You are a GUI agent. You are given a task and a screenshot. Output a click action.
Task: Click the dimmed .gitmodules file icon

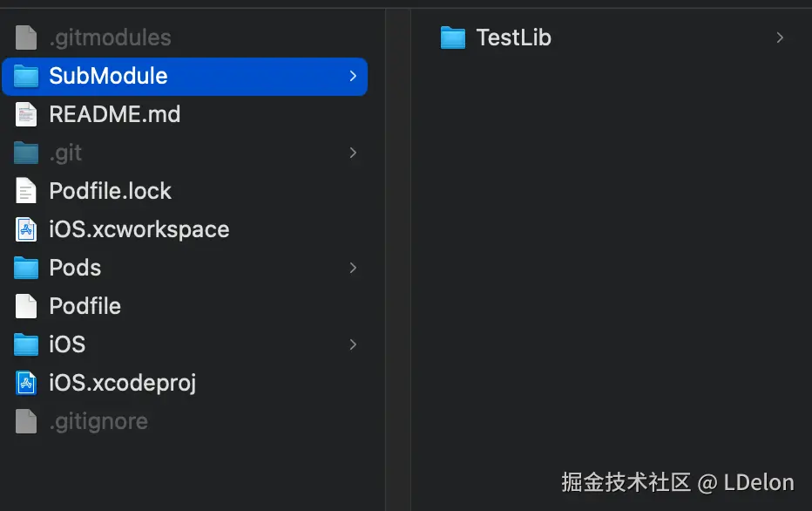(x=25, y=37)
